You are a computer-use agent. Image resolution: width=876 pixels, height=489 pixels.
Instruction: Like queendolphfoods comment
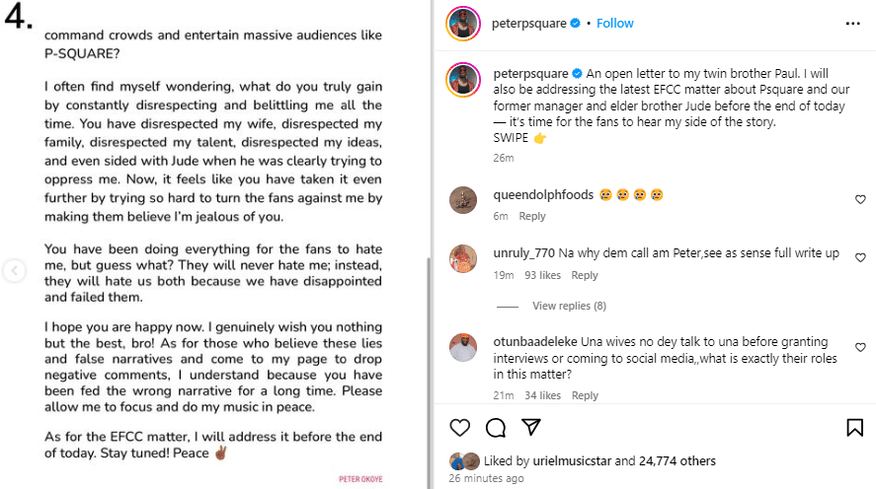pyautogui.click(x=860, y=199)
